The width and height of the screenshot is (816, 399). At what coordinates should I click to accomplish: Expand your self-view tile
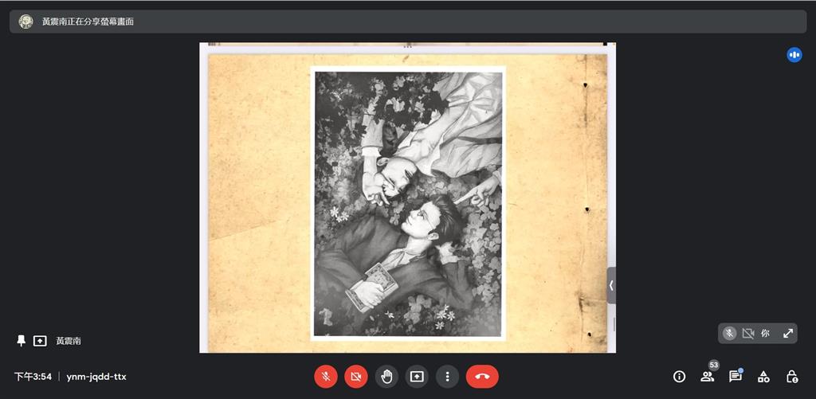click(788, 334)
